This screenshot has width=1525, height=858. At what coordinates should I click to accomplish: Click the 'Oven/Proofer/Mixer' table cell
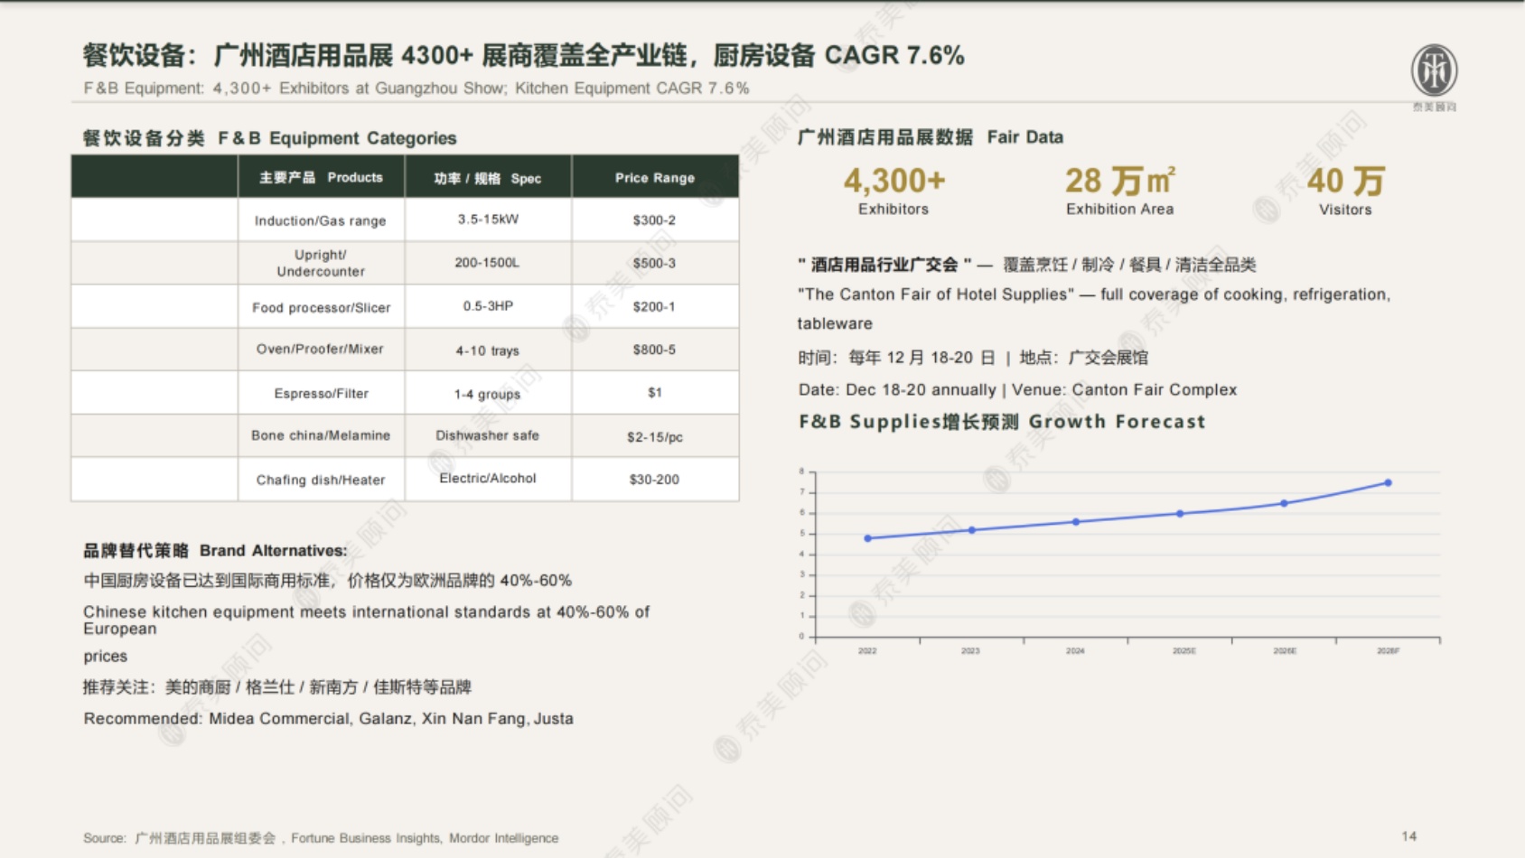321,350
